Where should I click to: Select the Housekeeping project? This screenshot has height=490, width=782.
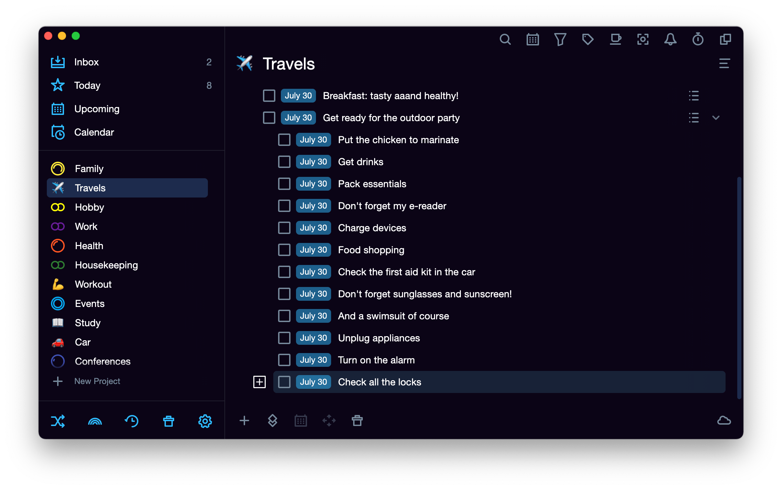click(x=127, y=265)
